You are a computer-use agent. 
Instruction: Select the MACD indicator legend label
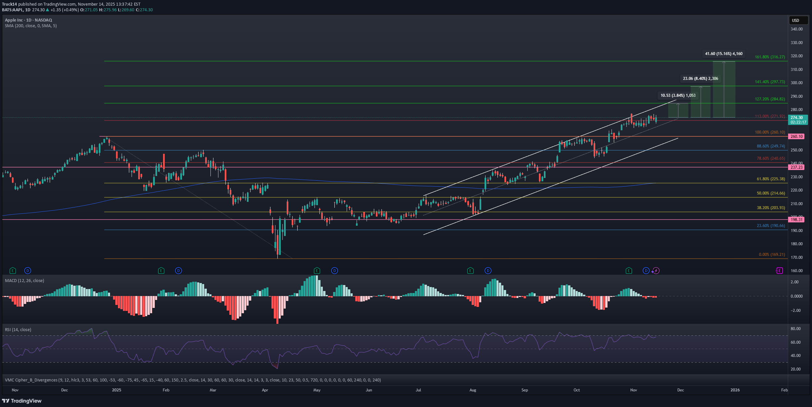pos(25,281)
